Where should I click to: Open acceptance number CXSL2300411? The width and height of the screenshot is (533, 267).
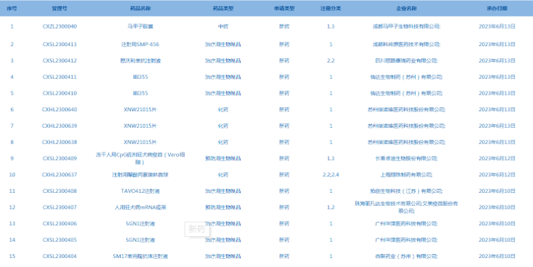(x=60, y=77)
